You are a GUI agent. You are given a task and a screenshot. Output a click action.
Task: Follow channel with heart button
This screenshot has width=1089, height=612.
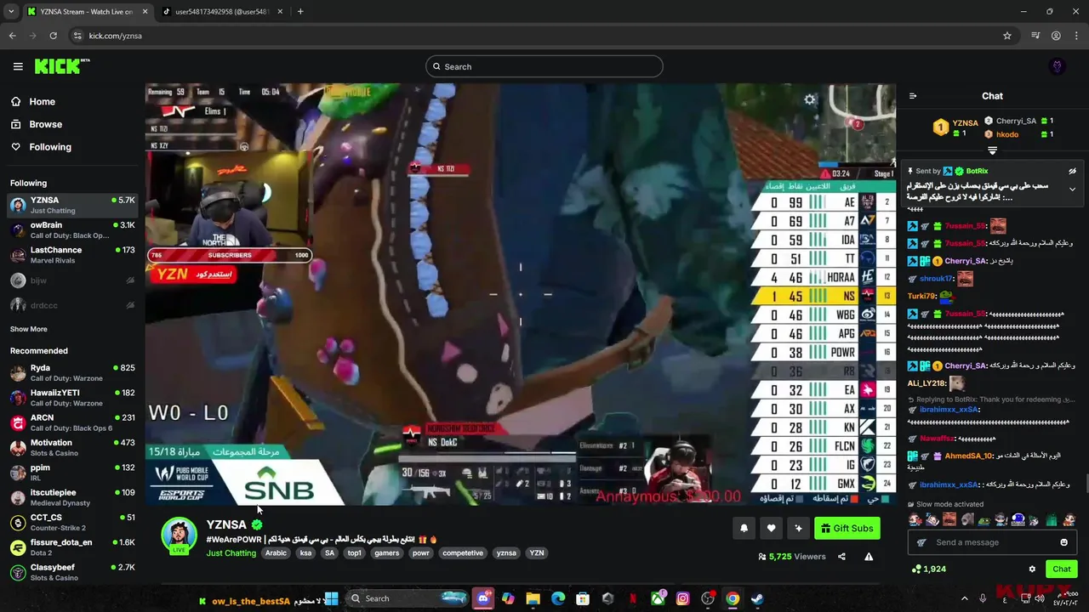pyautogui.click(x=771, y=529)
